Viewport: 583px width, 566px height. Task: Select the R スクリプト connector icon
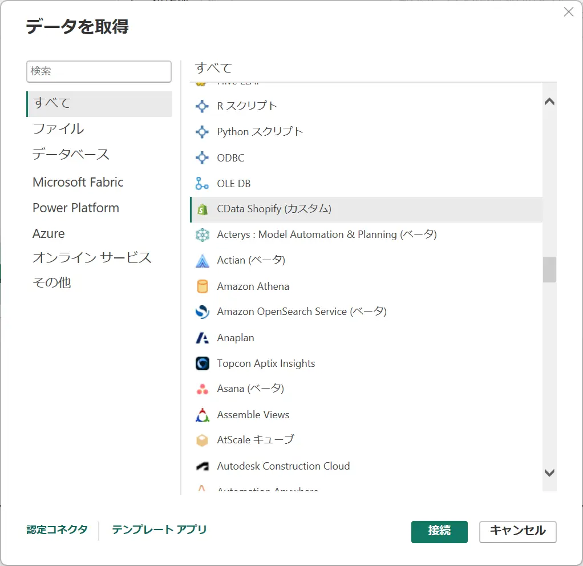tap(202, 106)
